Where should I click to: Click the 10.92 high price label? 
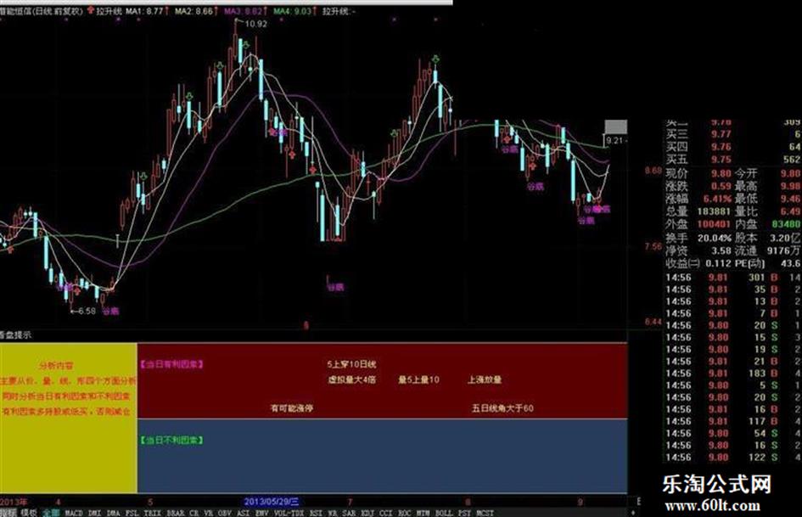(x=255, y=24)
